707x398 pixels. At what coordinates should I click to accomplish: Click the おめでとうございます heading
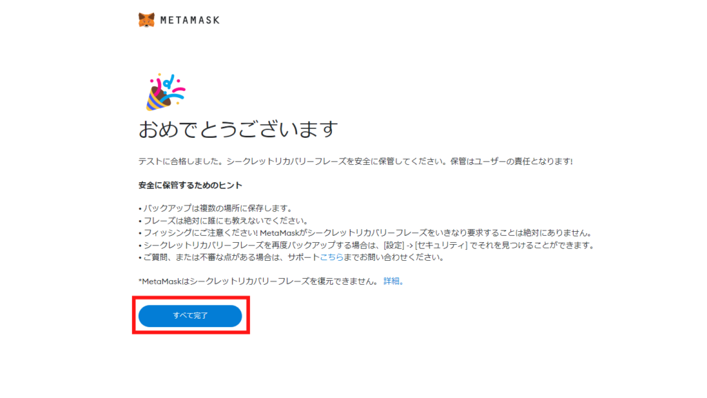click(238, 129)
